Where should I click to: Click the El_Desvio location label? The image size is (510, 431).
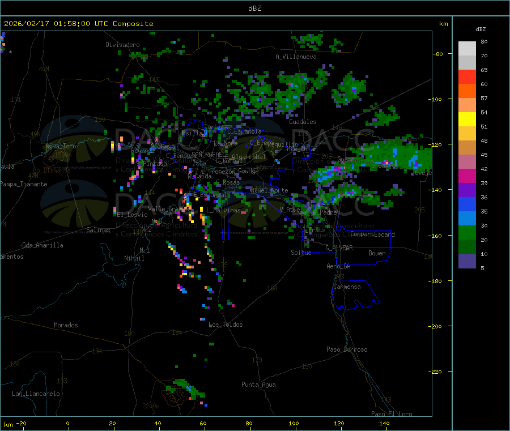tap(133, 215)
